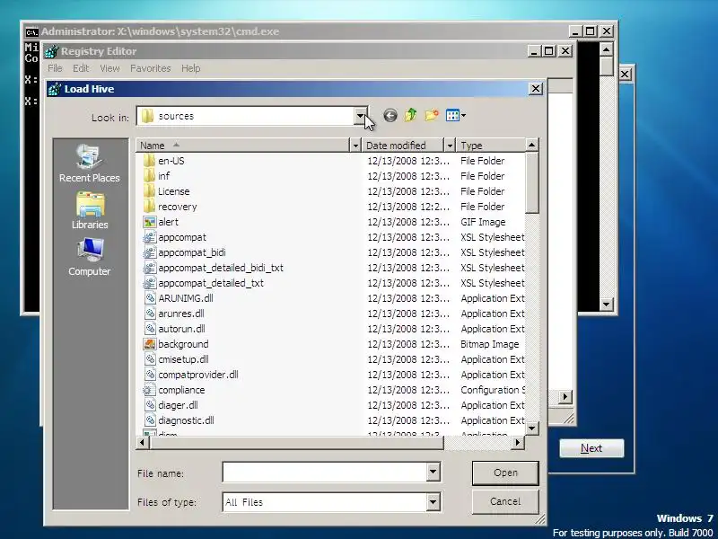The image size is (718, 539).
Task: Click the horizontal scroll right arrow in file list
Action: click(x=518, y=442)
